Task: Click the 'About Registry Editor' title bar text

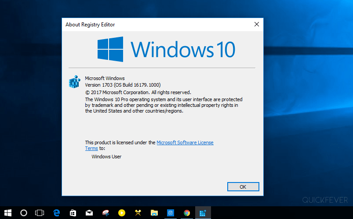Action: point(90,25)
